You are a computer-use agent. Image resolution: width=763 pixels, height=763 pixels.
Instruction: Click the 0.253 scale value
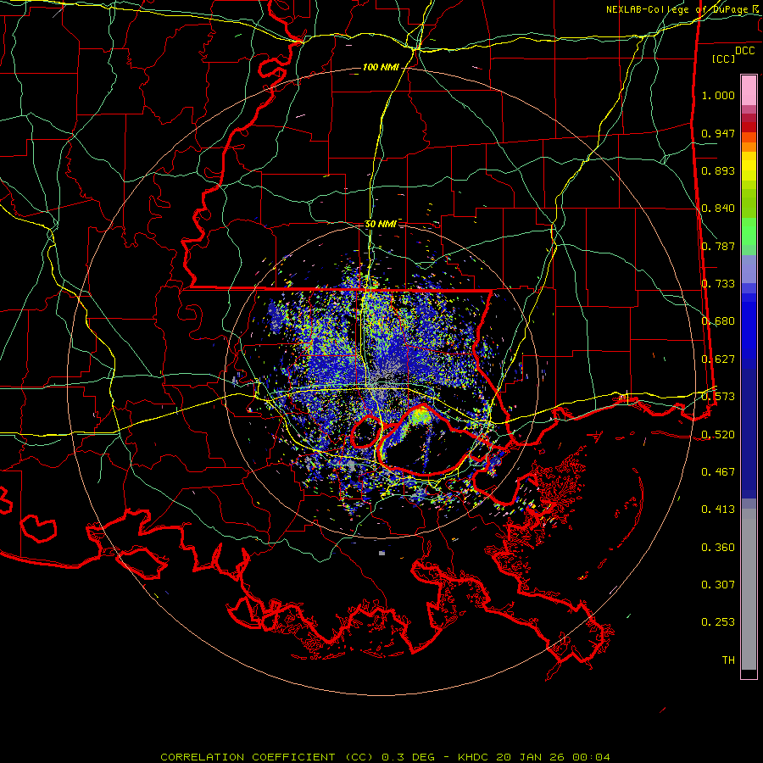coord(718,622)
